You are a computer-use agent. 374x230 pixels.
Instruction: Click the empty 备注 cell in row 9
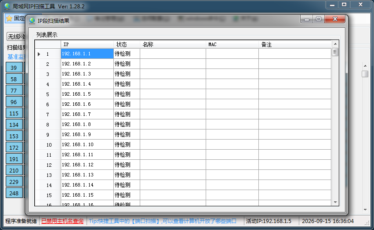coord(295,134)
